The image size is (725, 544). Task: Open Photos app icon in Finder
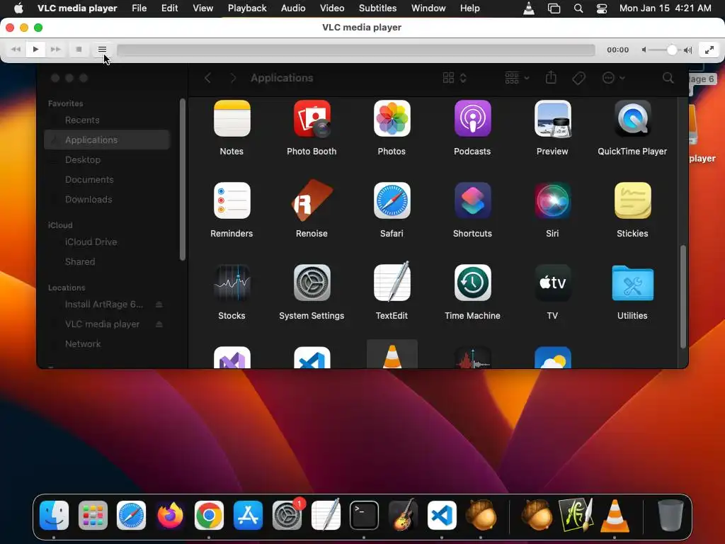[392, 118]
